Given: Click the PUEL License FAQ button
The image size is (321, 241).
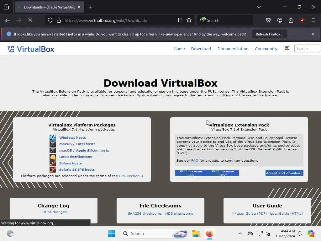Looking at the screenshot, I should [x=191, y=173].
